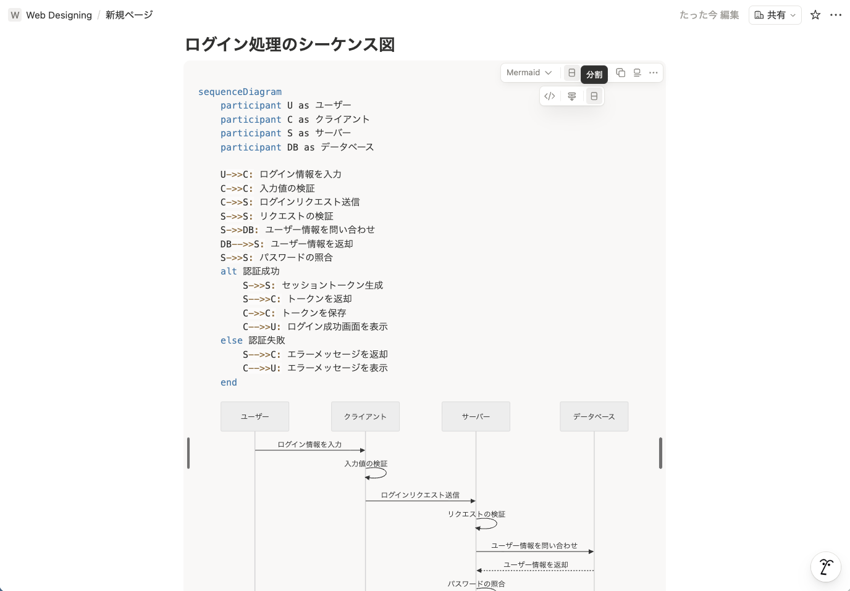
Task: Click the view mode icon beside Mermaid
Action: [571, 73]
